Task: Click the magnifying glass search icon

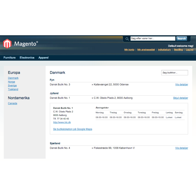Action: pyautogui.click(x=127, y=39)
